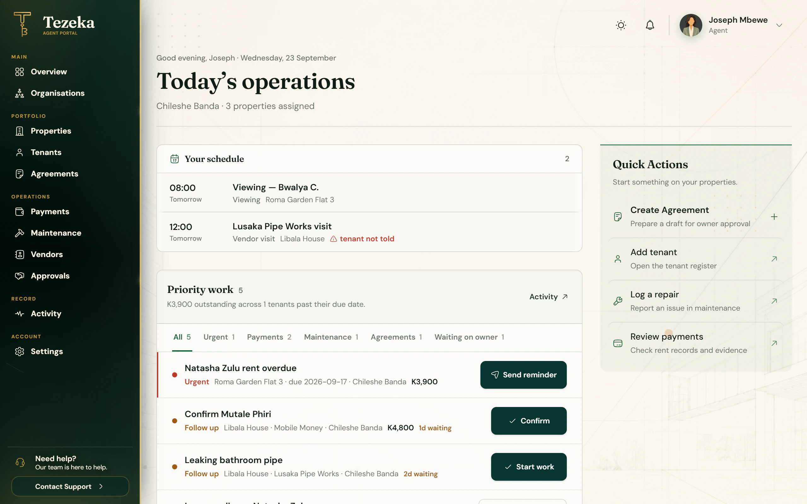Open the Viewing — Bwalya C. schedule entry
Viewport: 807px width, 504px height.
pos(369,193)
